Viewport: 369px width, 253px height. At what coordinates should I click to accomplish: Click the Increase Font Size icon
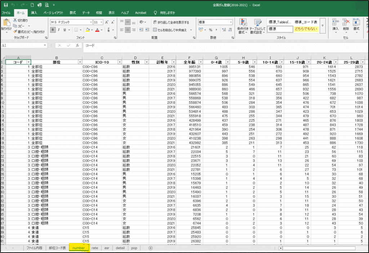[x=107, y=22]
